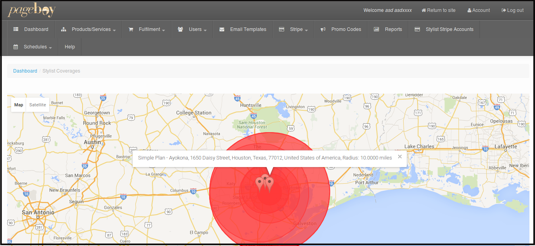The image size is (535, 246).
Task: Click the Dashboard breadcrumb link
Action: [x=25, y=71]
